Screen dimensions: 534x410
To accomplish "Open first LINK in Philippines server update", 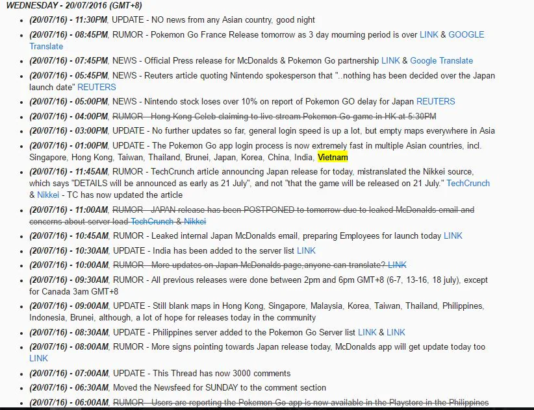I will click(367, 332).
